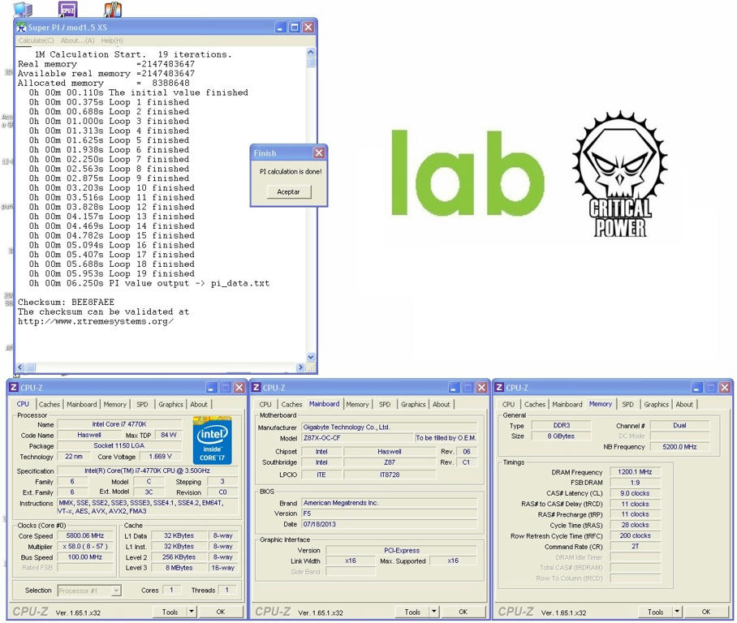The width and height of the screenshot is (737, 623).
Task: Click the xtremesystems.org URL in Super PI
Action: [x=96, y=321]
